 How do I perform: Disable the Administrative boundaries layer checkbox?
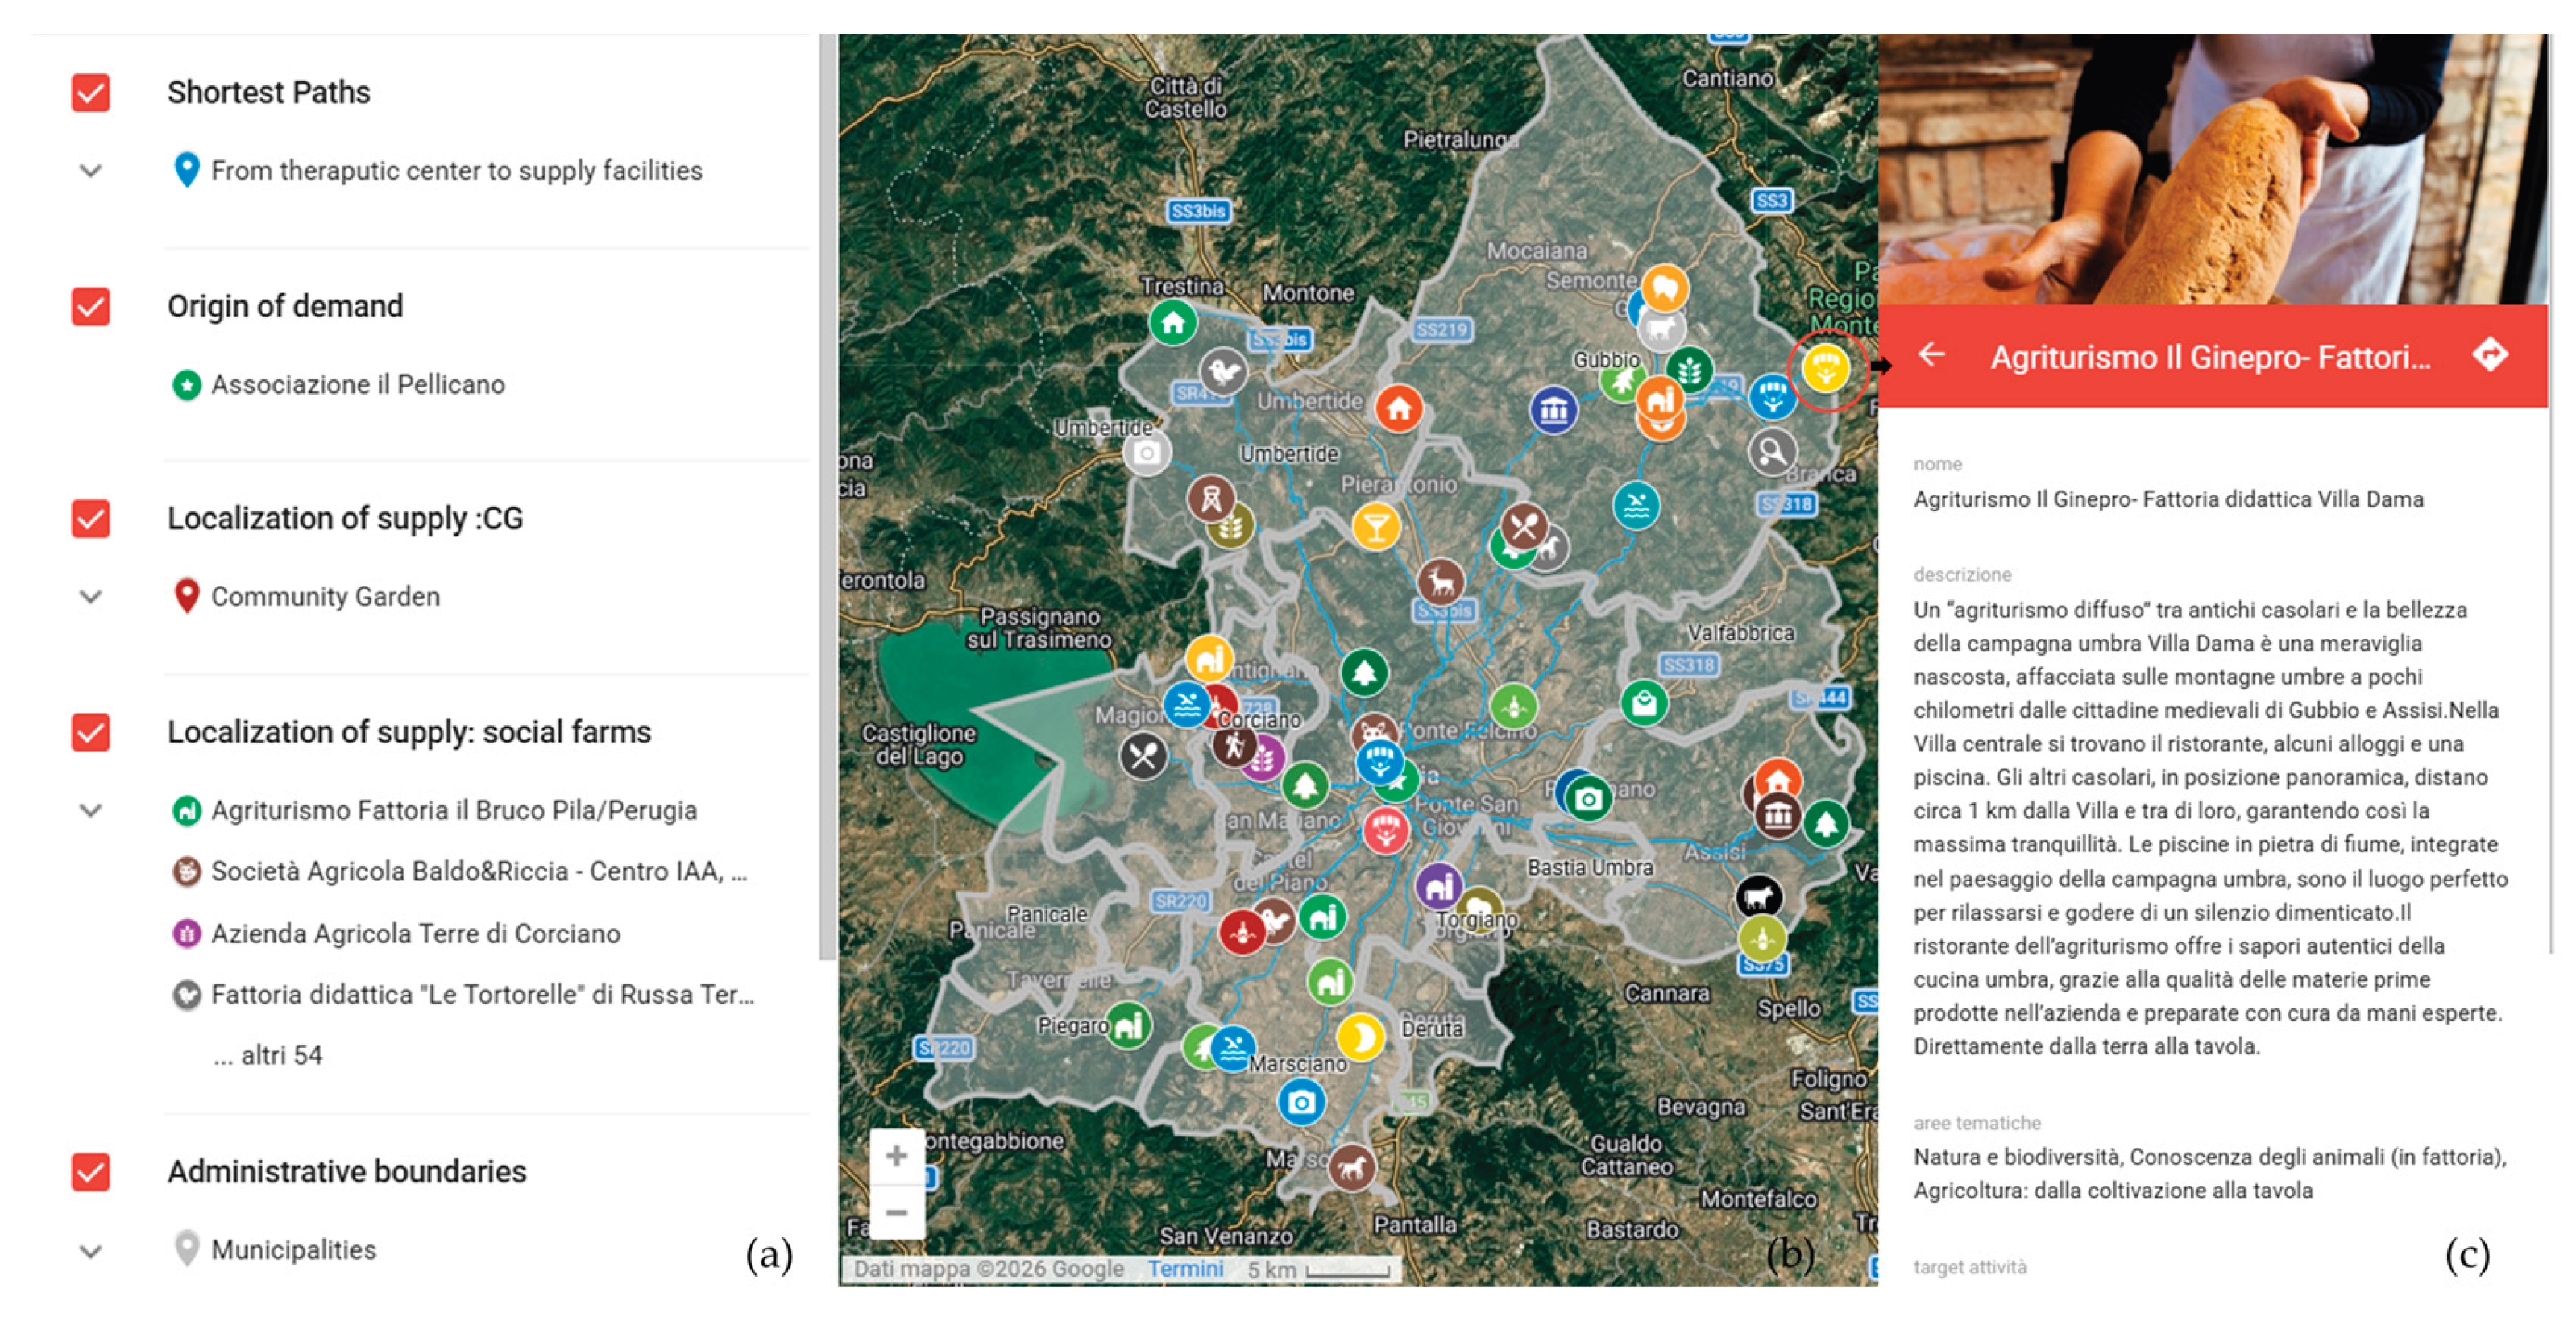click(x=91, y=1171)
